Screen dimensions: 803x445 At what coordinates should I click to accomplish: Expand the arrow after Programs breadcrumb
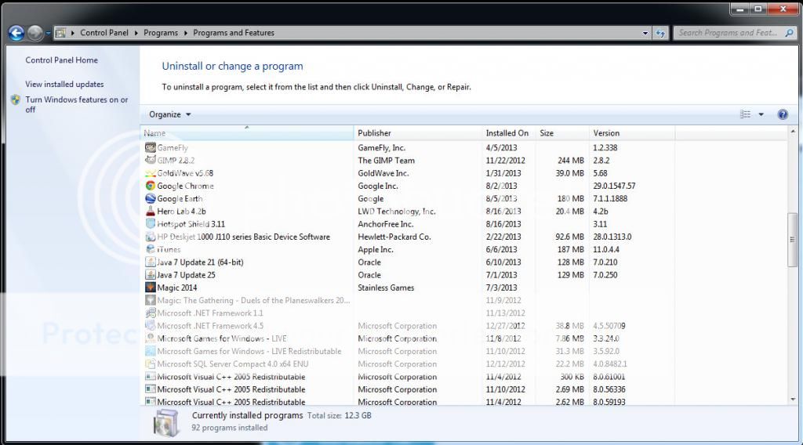pyautogui.click(x=185, y=33)
